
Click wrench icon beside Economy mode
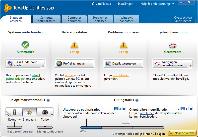click(x=7, y=115)
